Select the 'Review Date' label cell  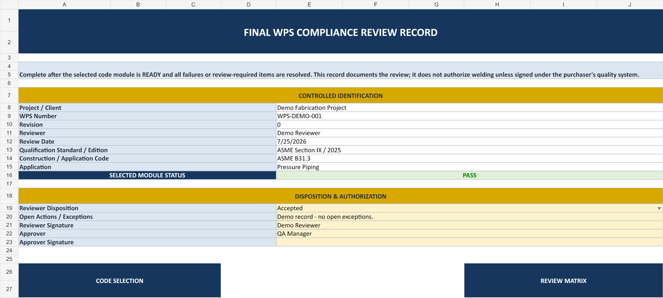pyautogui.click(x=147, y=141)
